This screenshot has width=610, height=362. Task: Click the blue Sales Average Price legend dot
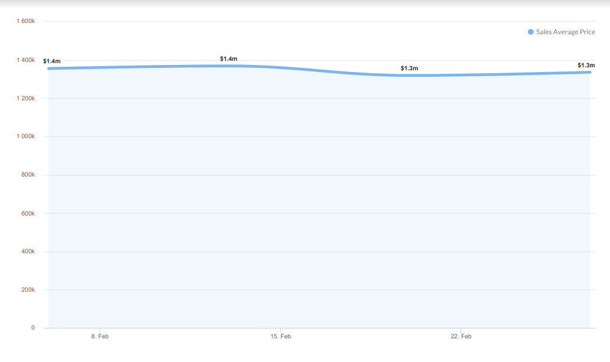click(x=530, y=32)
